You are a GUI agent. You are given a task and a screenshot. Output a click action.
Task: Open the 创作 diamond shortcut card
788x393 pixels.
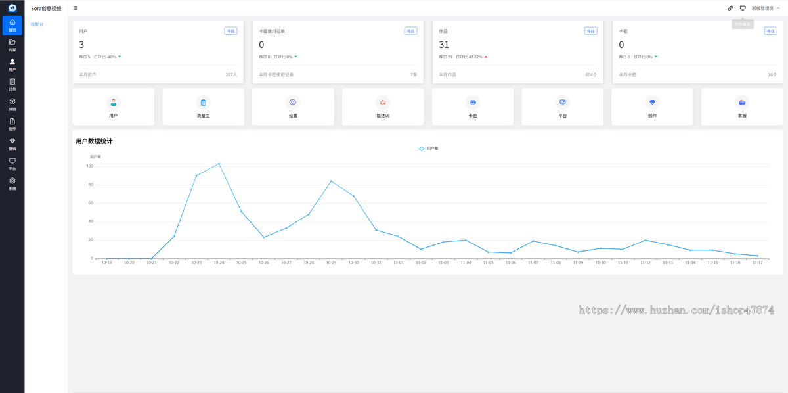point(652,107)
